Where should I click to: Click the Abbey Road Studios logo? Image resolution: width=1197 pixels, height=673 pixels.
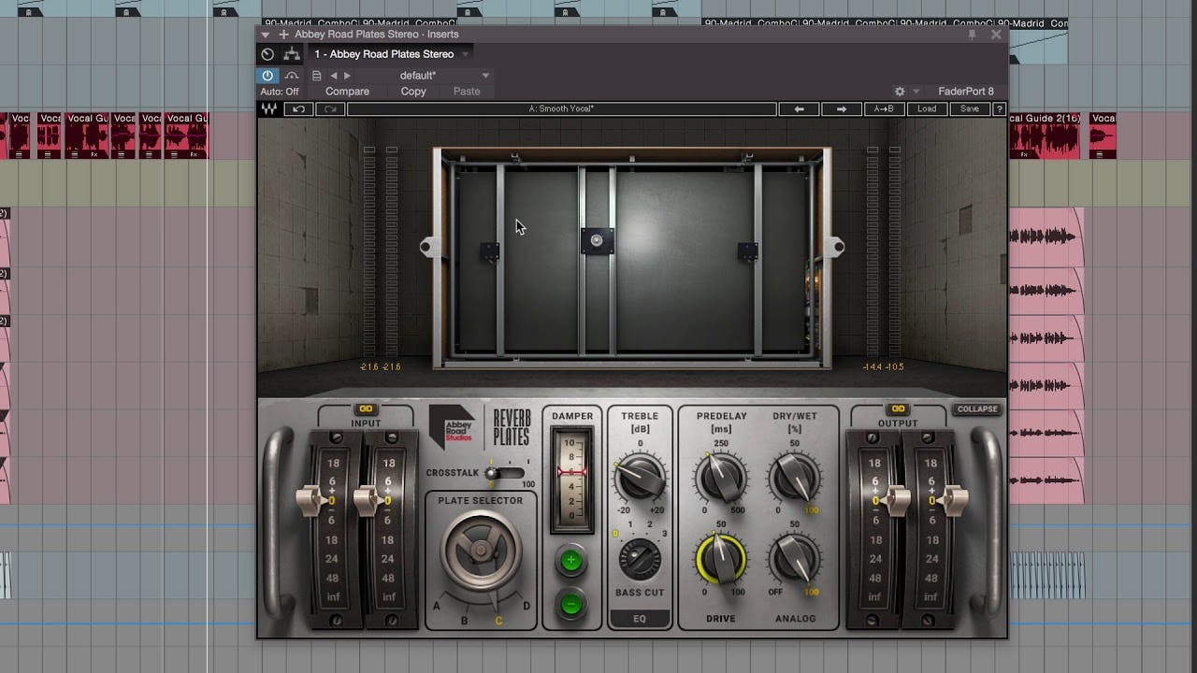[452, 427]
